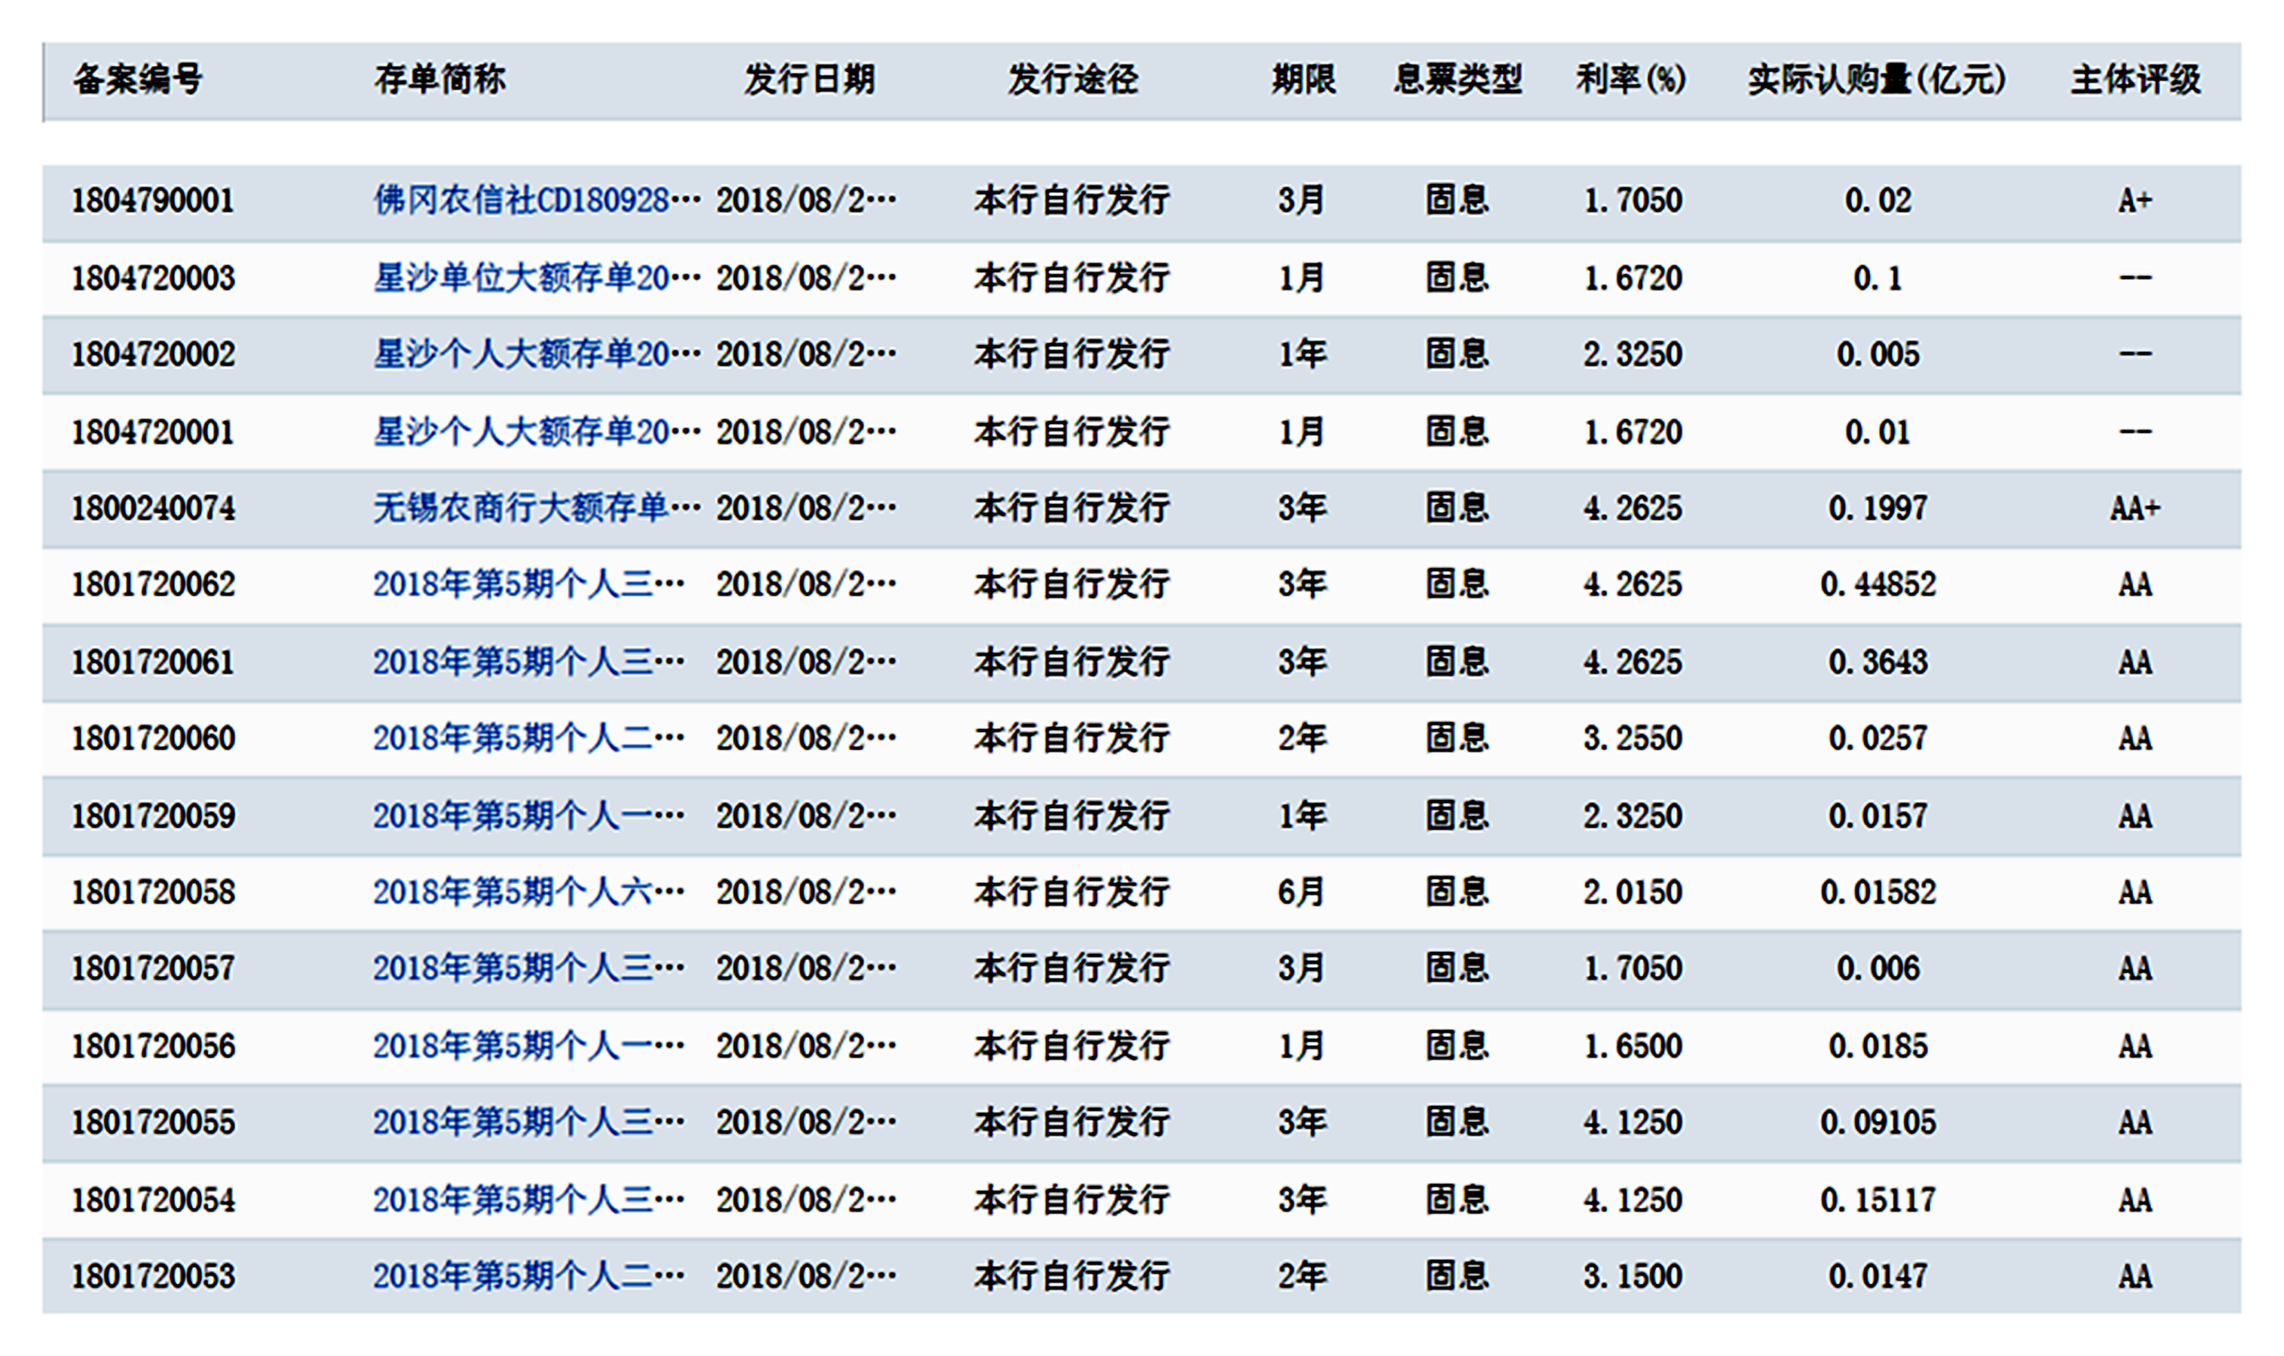2284x1356 pixels.
Task: Click the 6月 term cell
Action: tap(1302, 892)
